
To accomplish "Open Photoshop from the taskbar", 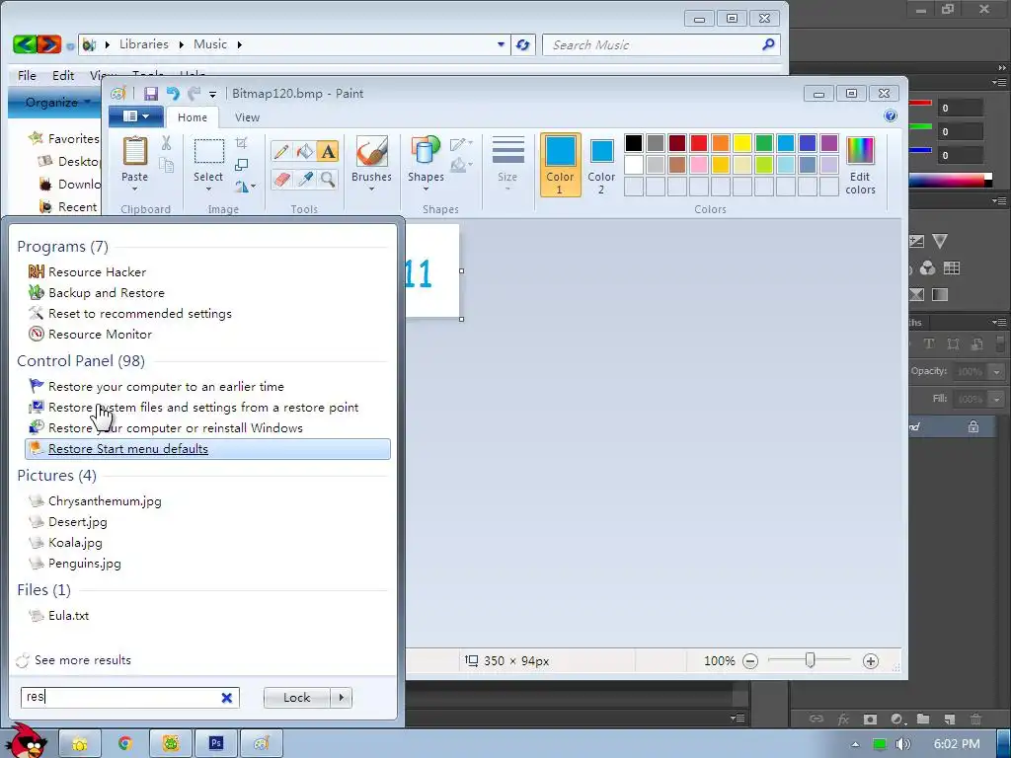I will 216,744.
